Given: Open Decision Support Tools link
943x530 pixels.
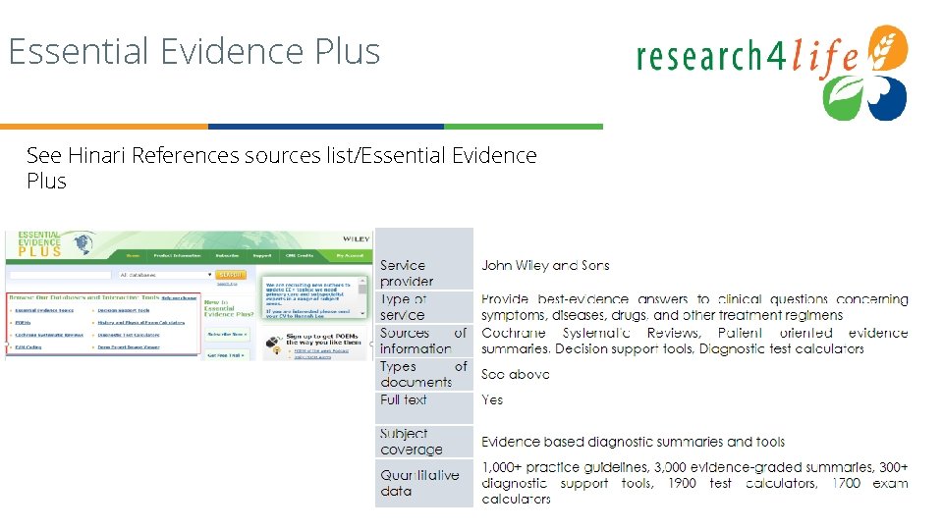Looking at the screenshot, I should click(124, 311).
